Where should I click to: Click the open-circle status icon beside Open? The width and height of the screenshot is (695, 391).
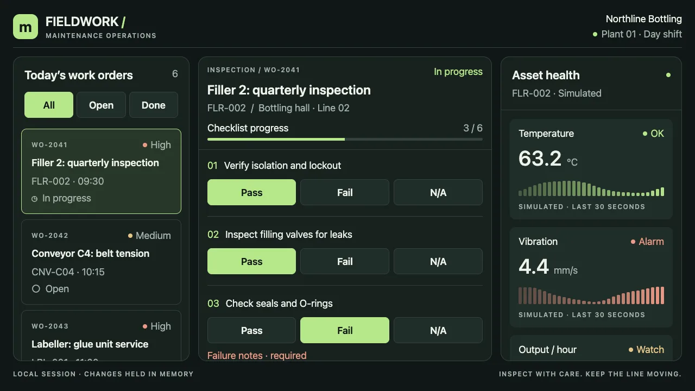tap(36, 289)
